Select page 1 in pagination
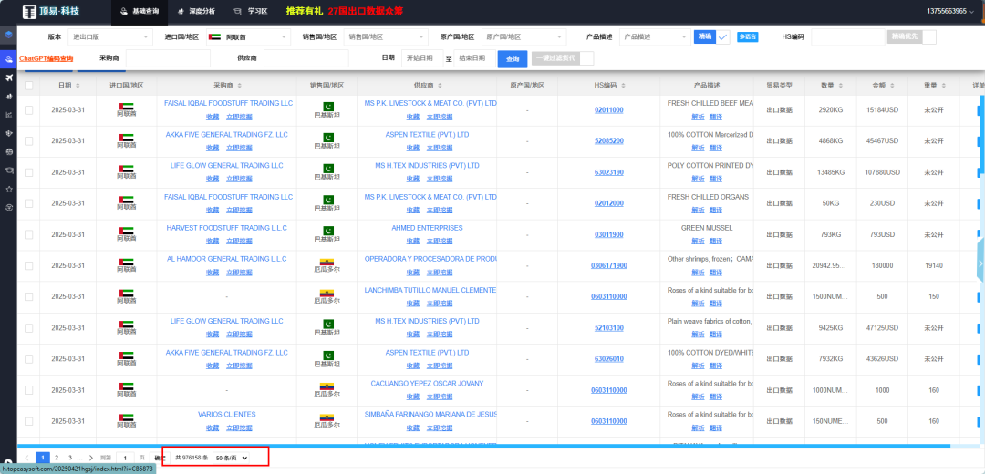 tap(43, 459)
